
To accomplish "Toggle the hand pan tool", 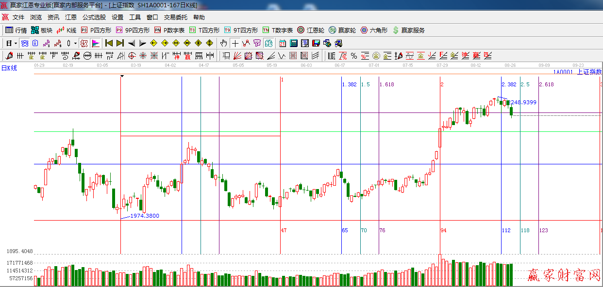I will click(223, 43).
